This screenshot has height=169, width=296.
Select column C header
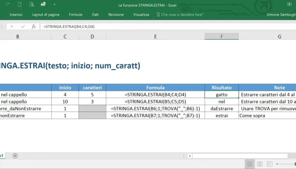(65, 37)
